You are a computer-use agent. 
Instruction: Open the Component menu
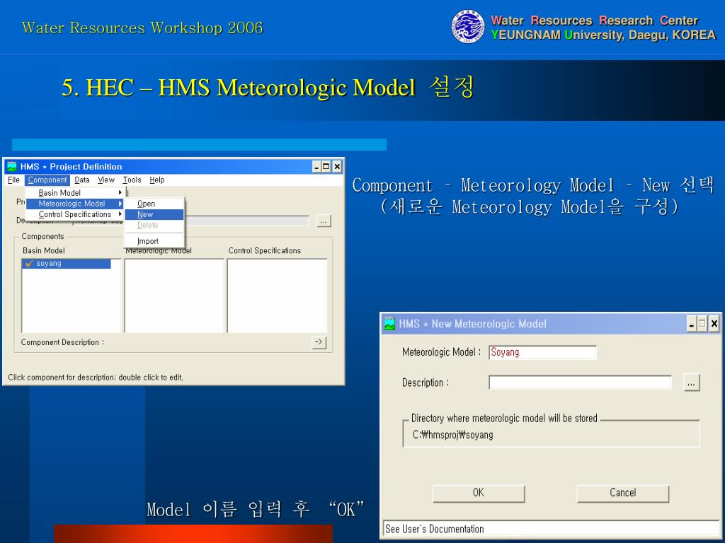[x=47, y=180]
